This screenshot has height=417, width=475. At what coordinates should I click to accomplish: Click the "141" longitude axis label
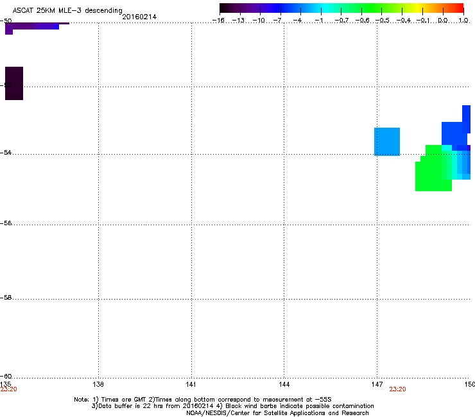191,384
